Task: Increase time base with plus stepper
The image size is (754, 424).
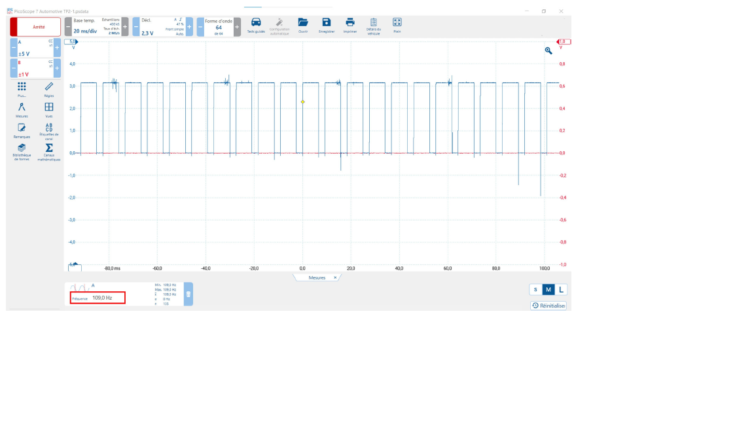Action: pyautogui.click(x=125, y=27)
